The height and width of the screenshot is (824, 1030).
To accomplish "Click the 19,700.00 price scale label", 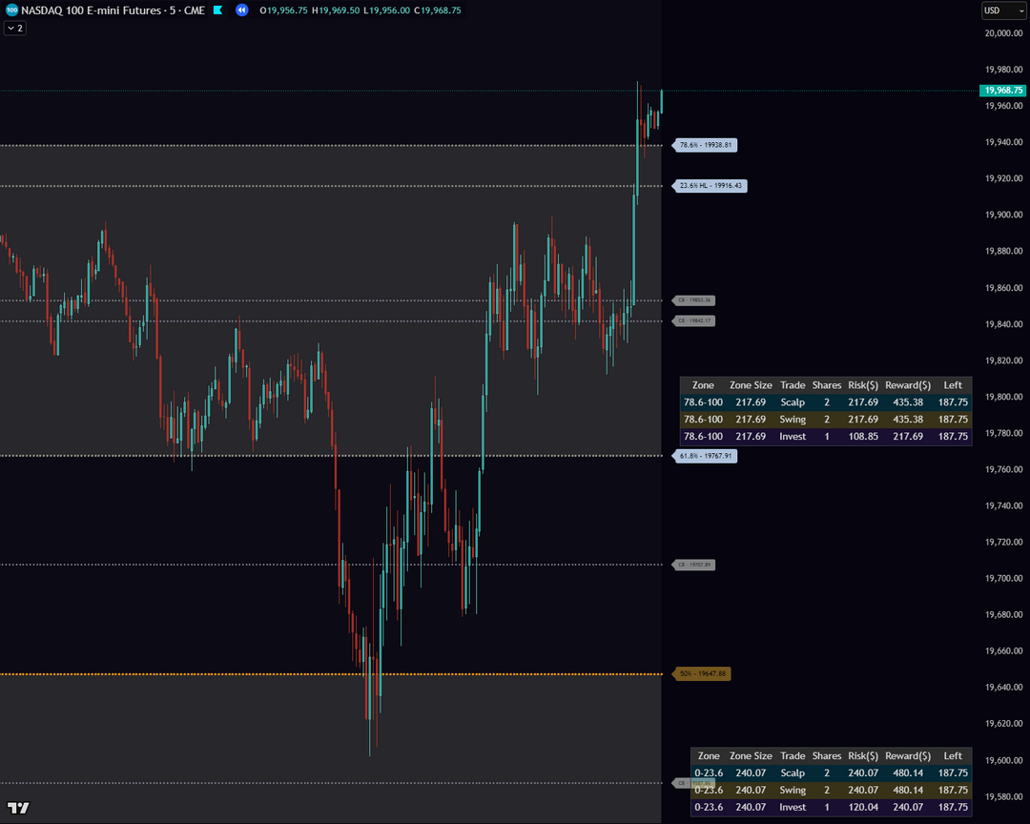I will pyautogui.click(x=1003, y=578).
